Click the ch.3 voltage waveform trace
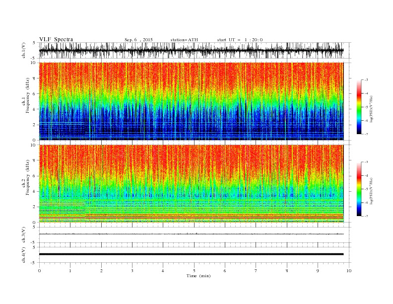The width and height of the screenshot is (393, 304). [191, 234]
